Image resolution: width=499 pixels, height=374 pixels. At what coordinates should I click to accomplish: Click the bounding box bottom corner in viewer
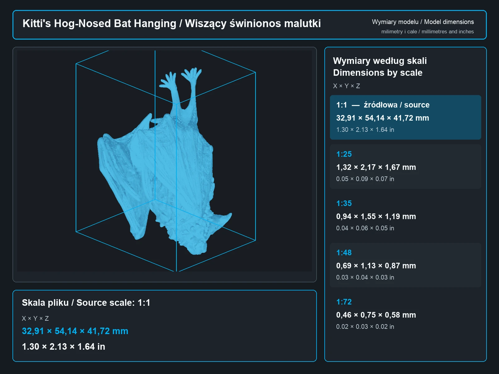[x=177, y=271]
